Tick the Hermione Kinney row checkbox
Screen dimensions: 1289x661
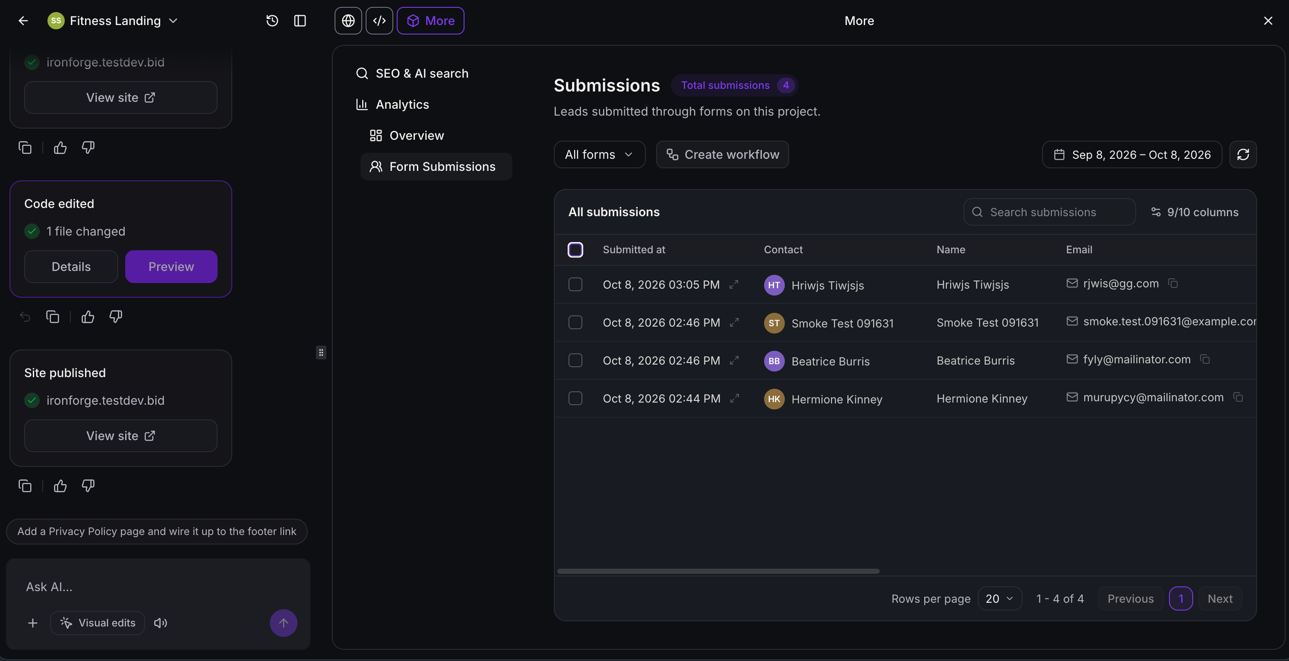point(575,399)
